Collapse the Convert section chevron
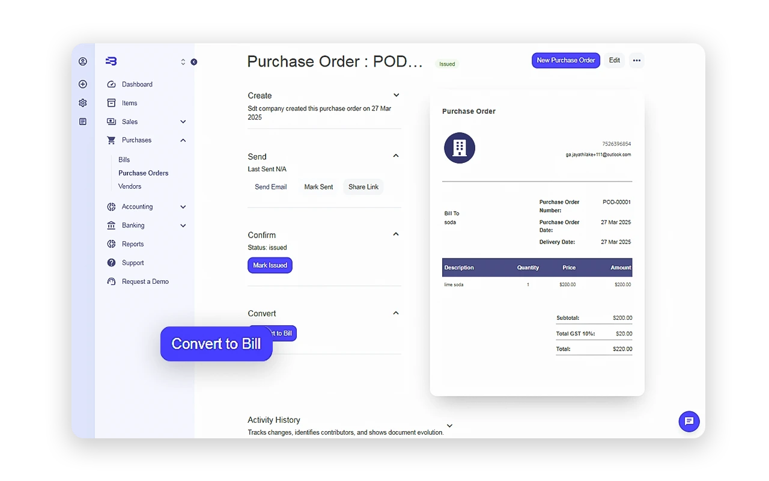 point(396,313)
